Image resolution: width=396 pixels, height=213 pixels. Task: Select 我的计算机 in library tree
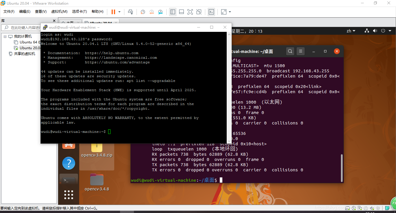tap(23, 36)
